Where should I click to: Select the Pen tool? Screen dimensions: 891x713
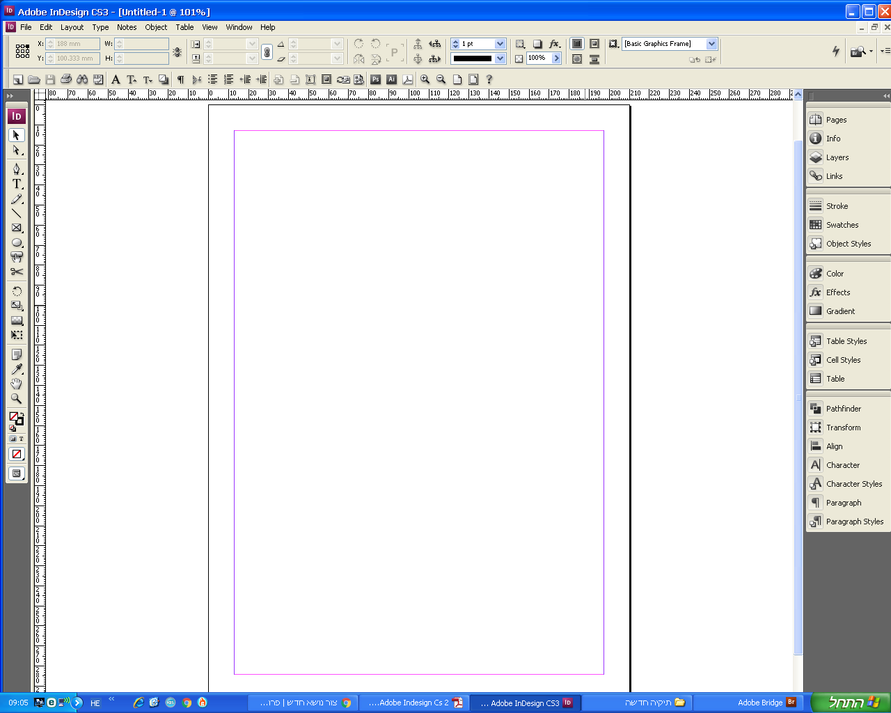(17, 169)
